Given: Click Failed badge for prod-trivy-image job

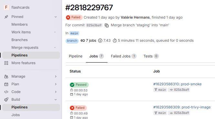Looking at the screenshot, I should tap(78, 108).
